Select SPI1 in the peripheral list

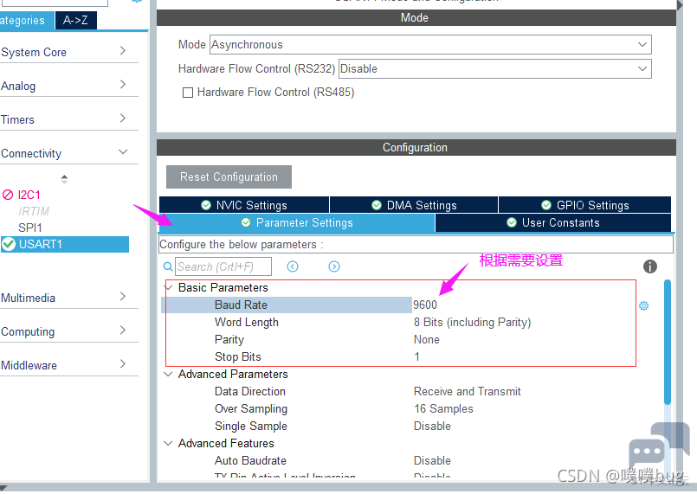coord(29,228)
